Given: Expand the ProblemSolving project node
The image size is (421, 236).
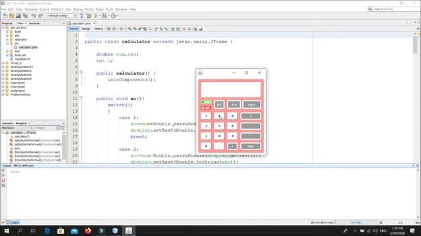Looking at the screenshot, I should [x=3, y=94].
